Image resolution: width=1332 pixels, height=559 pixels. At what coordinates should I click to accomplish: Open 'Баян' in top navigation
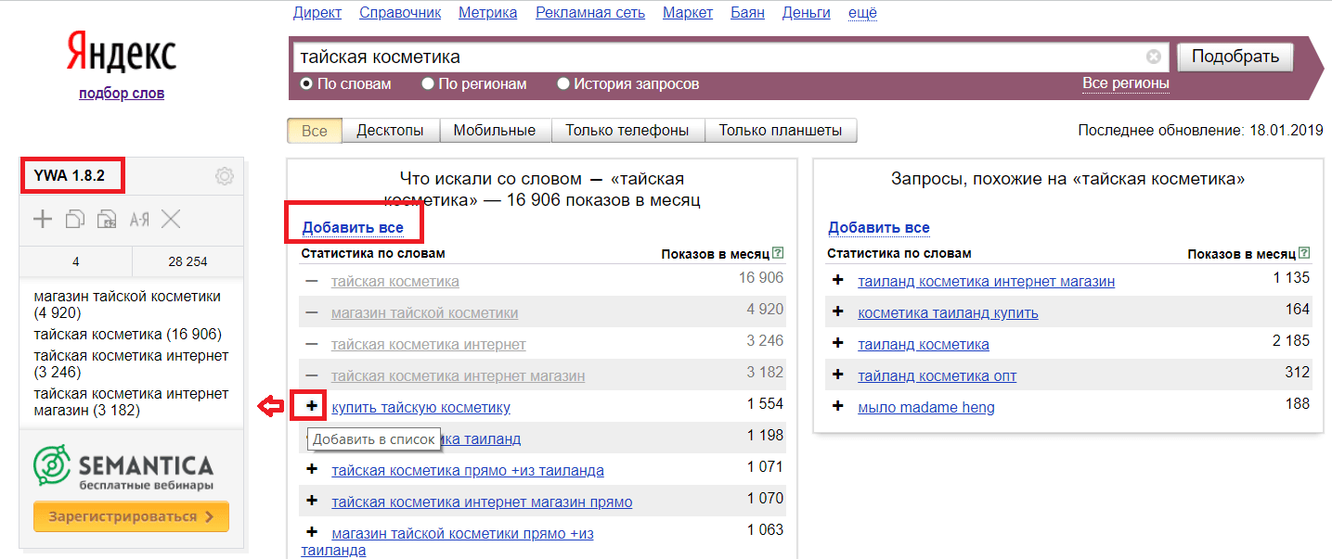coord(748,12)
